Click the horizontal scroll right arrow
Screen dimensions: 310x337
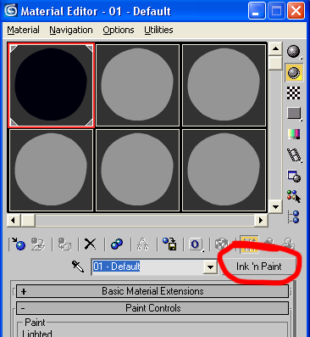(261, 221)
